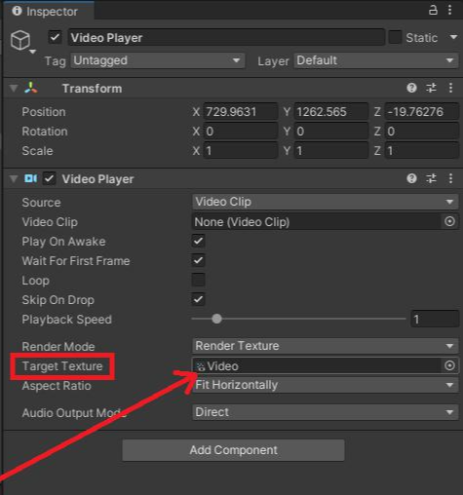The height and width of the screenshot is (495, 463).
Task: Open the Static flags dropdown arrow
Action: (453, 37)
